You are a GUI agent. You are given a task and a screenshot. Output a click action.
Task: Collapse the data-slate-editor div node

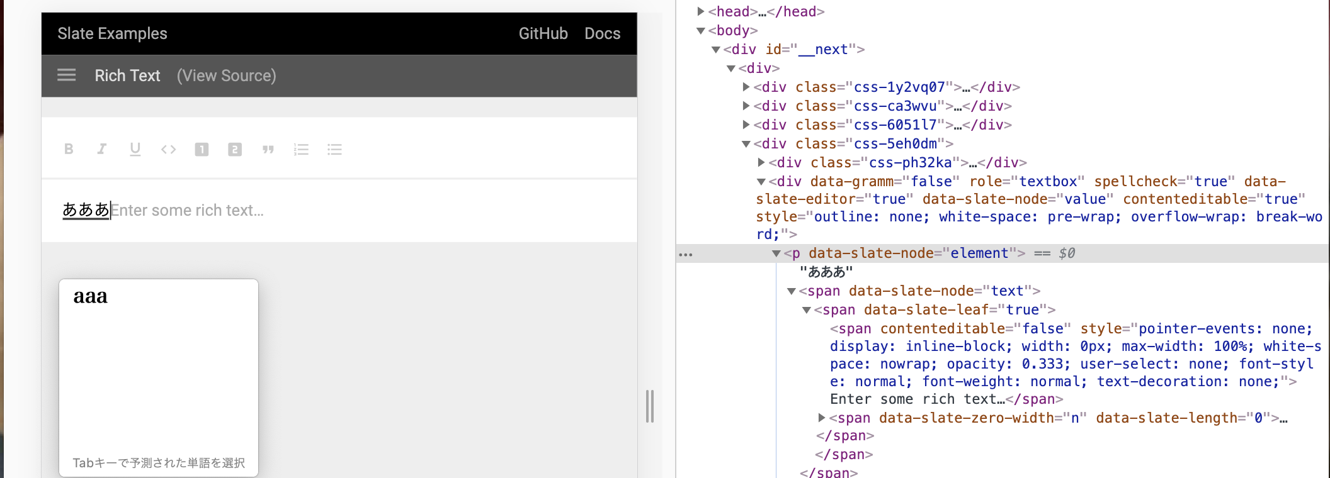pyautogui.click(x=761, y=181)
